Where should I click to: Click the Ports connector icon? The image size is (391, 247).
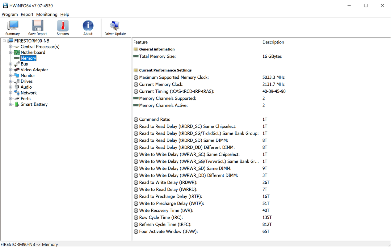click(17, 98)
